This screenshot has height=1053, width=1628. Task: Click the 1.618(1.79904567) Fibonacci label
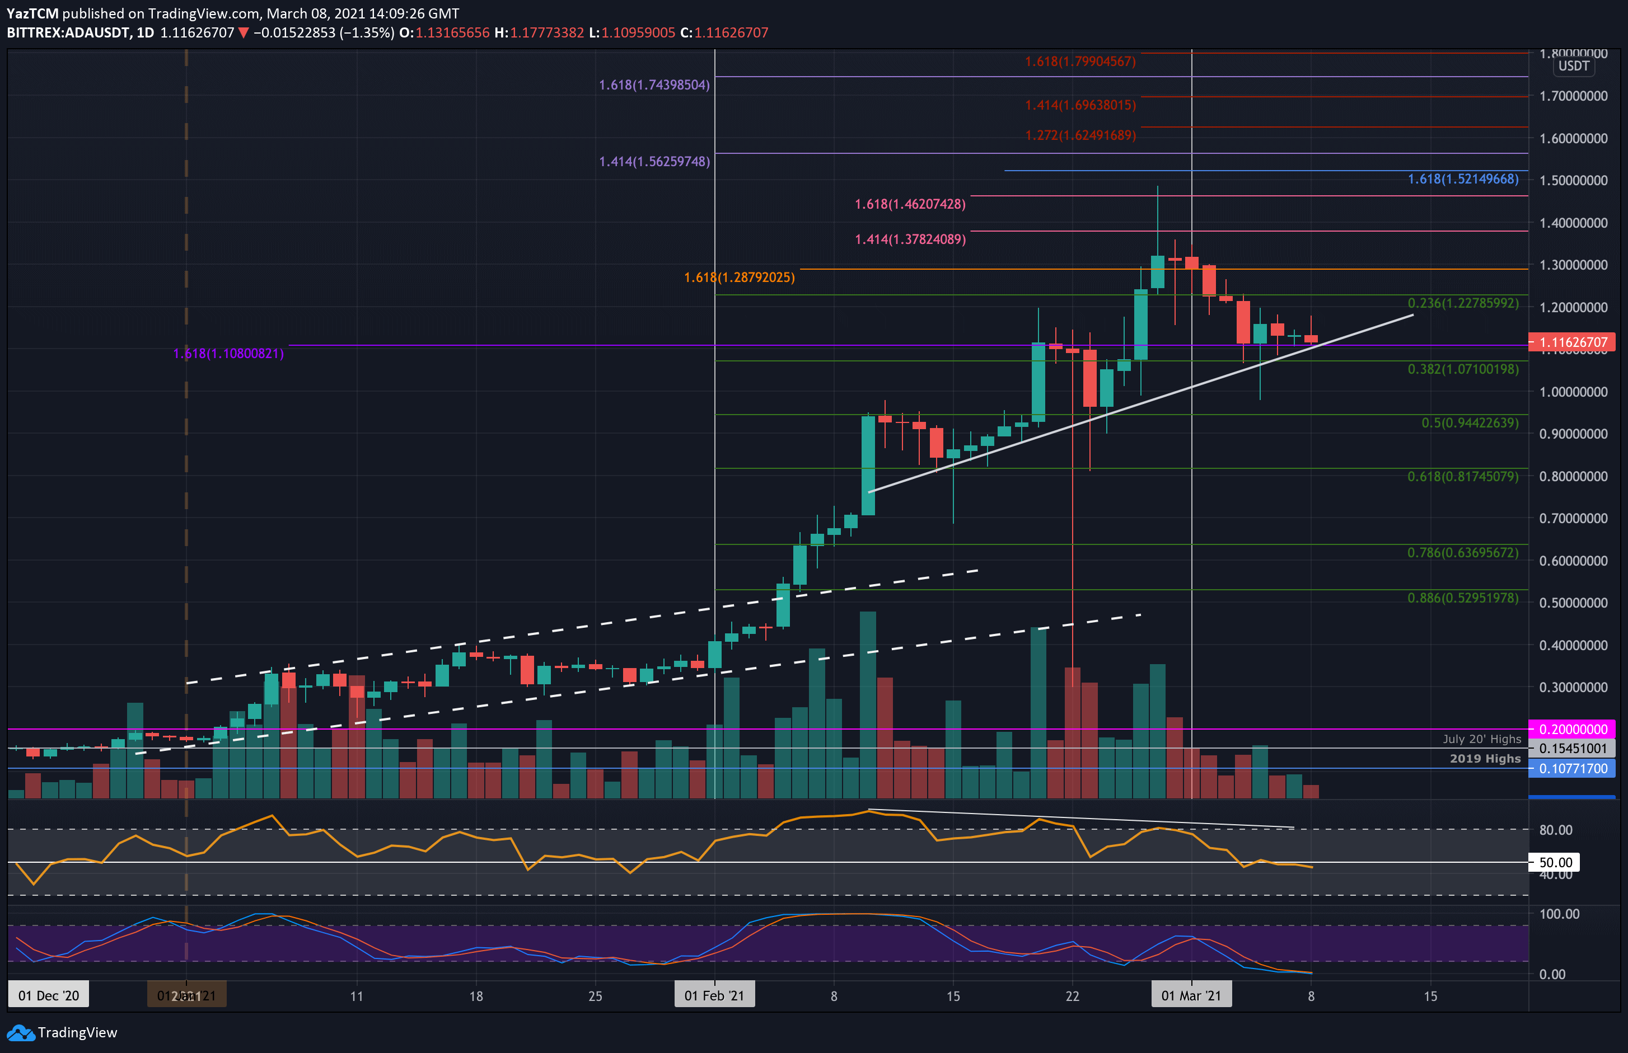[1080, 62]
